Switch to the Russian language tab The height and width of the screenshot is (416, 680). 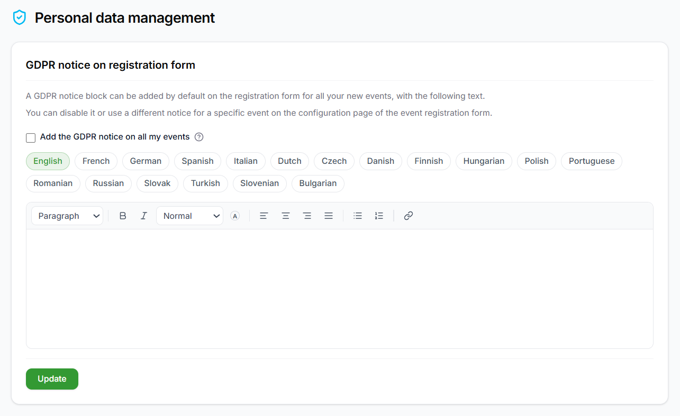pyautogui.click(x=108, y=183)
